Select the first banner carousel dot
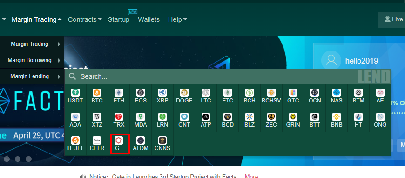 tap(7, 159)
